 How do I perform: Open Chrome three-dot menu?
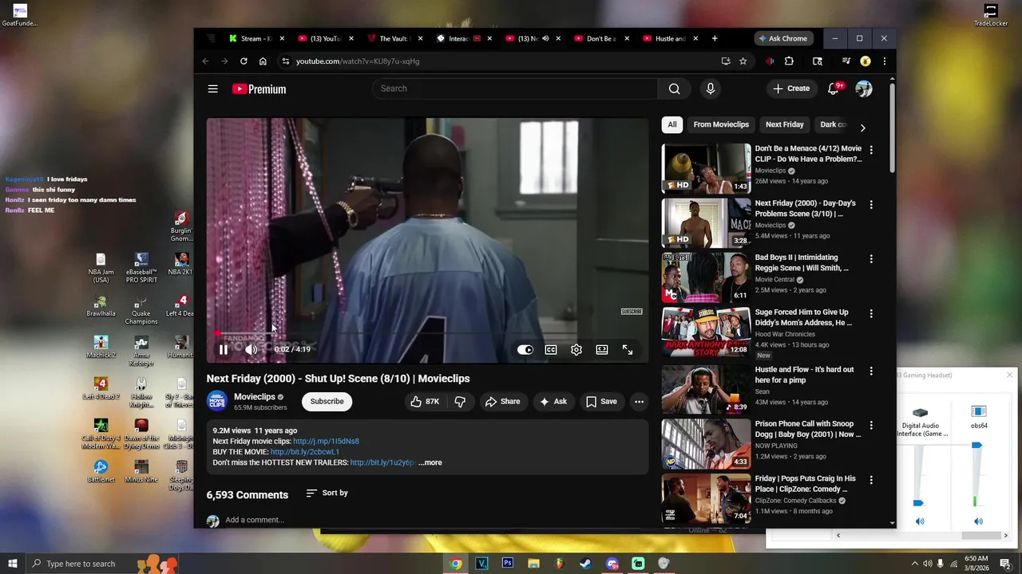(x=884, y=61)
